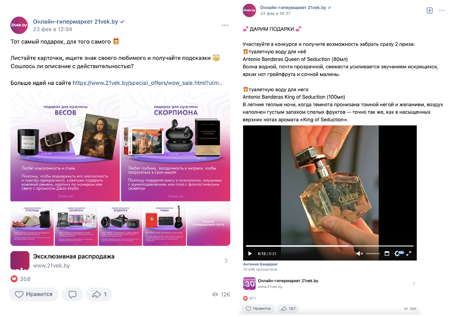The width and height of the screenshot is (453, 317).
Task: Play the Antonio Banderas video
Action: click(250, 254)
